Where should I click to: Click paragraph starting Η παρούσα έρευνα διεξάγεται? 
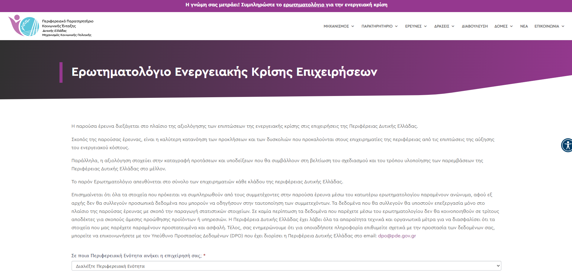[x=245, y=126]
